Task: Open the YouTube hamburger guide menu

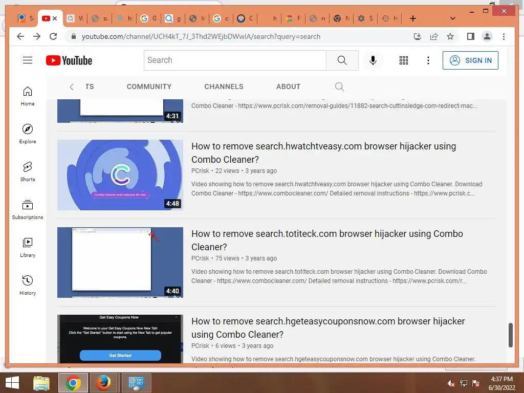Action: coord(28,60)
